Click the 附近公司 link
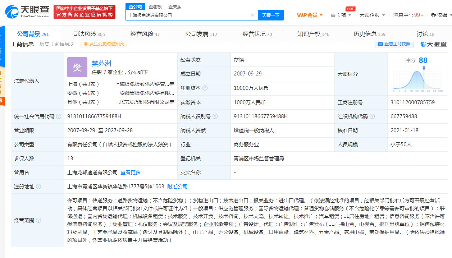 (177, 186)
